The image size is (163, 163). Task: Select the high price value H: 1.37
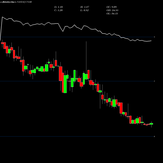click(x=85, y=7)
